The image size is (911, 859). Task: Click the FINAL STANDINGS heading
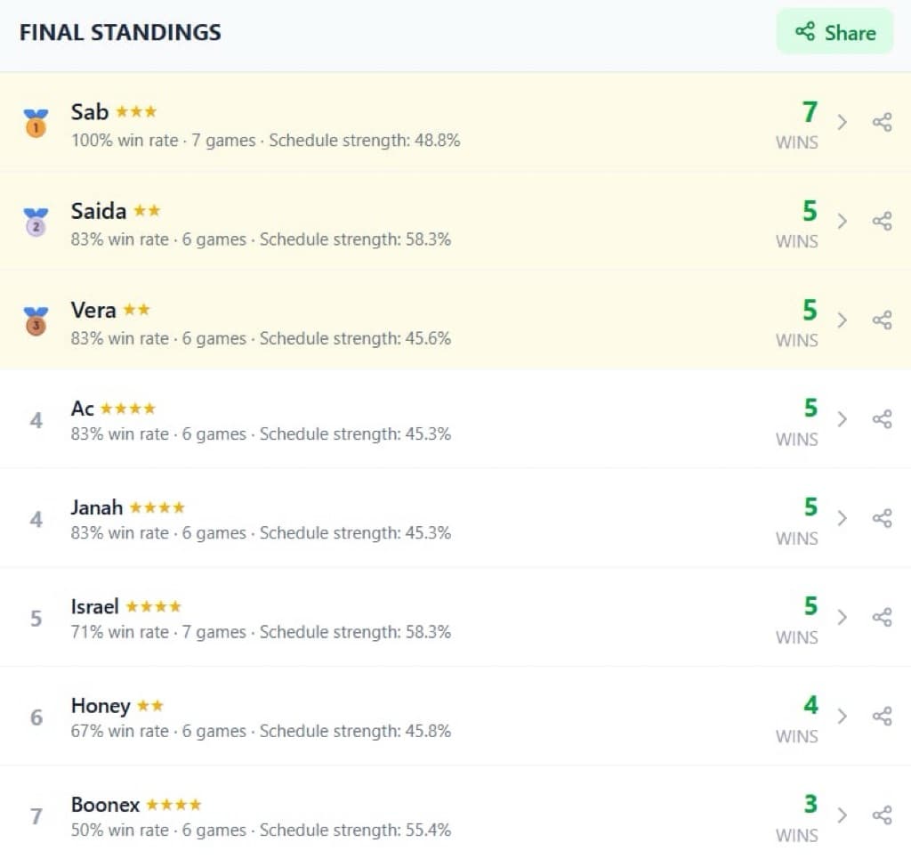point(120,33)
